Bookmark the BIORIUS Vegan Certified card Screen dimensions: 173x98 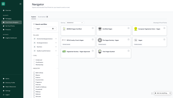pos(93,28)
